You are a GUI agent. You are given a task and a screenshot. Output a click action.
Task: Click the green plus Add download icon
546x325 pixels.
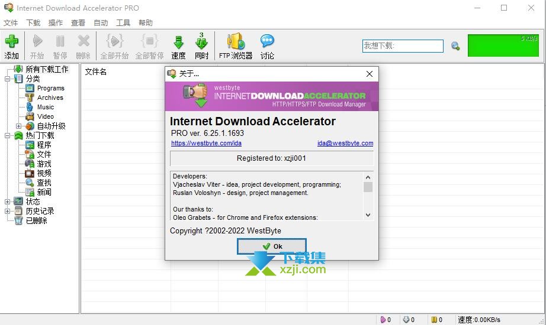[x=11, y=41]
